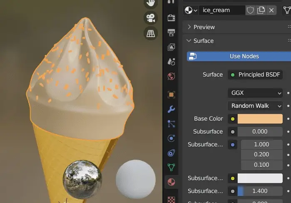
Task: Unlink the ice_cream material with X
Action: (271, 10)
